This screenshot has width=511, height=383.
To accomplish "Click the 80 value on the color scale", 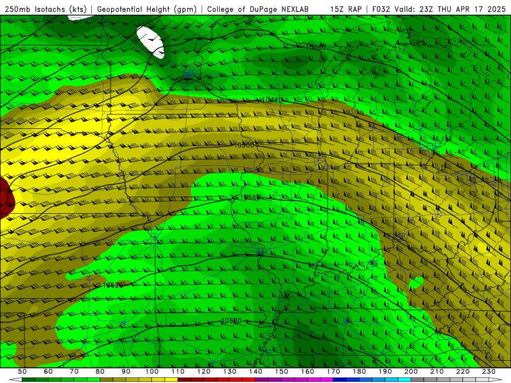I will [100, 372].
